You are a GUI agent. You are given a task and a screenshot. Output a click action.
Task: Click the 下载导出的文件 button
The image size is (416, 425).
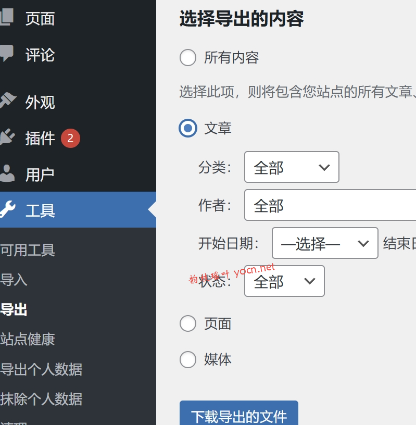239,414
